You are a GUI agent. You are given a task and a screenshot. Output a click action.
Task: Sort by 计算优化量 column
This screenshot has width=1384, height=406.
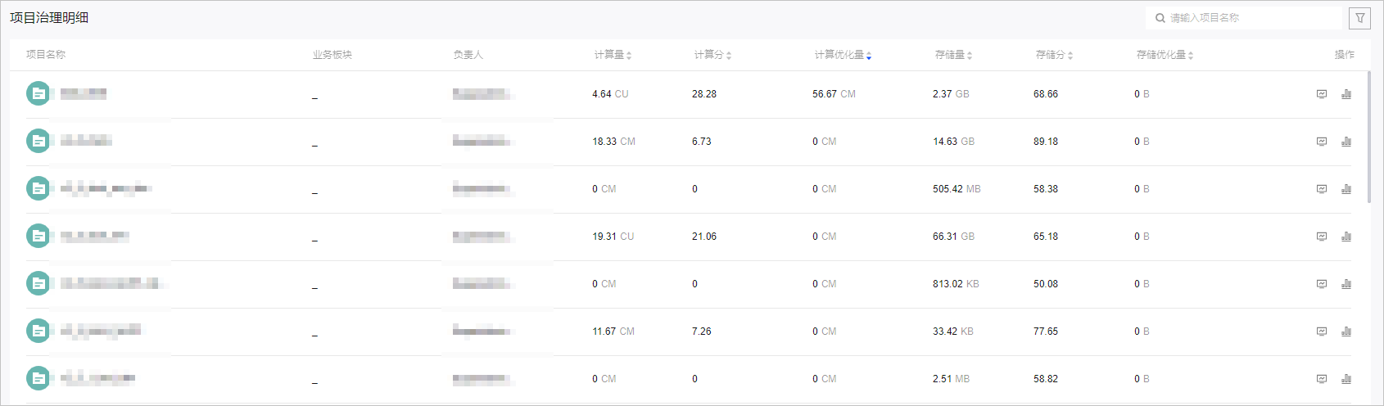(x=869, y=56)
